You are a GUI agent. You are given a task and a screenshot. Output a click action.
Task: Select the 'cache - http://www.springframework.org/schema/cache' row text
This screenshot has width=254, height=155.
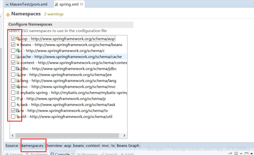[x=71, y=57]
